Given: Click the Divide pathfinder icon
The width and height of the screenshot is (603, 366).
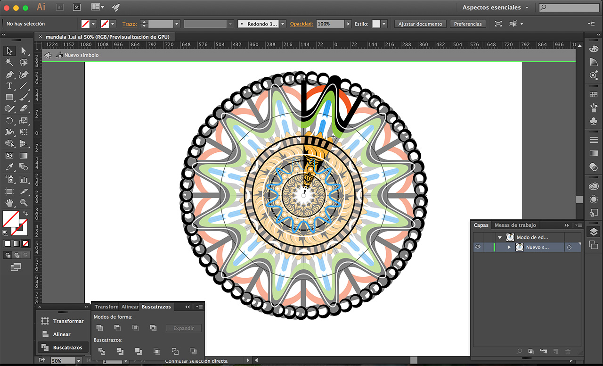Looking at the screenshot, I should pyautogui.click(x=101, y=351).
